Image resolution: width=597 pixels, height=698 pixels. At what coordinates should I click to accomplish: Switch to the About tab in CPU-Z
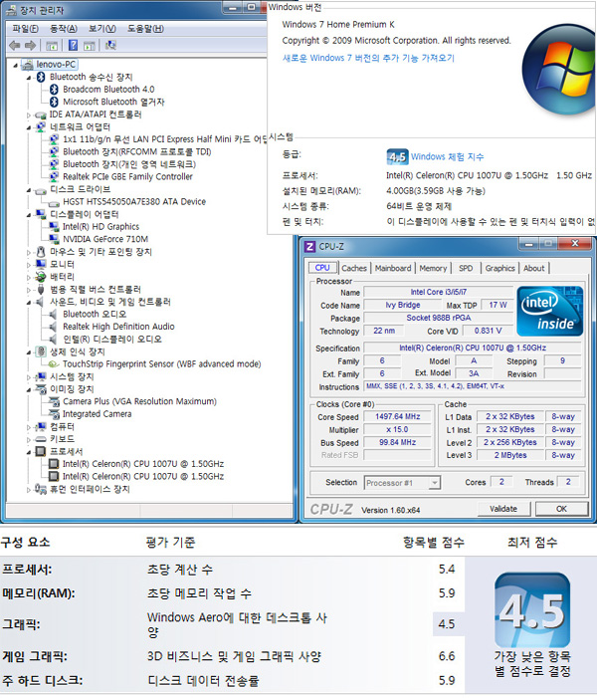coord(534,268)
